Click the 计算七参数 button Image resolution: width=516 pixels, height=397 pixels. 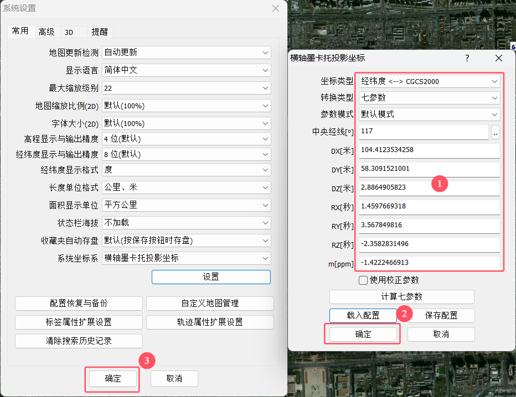point(402,297)
